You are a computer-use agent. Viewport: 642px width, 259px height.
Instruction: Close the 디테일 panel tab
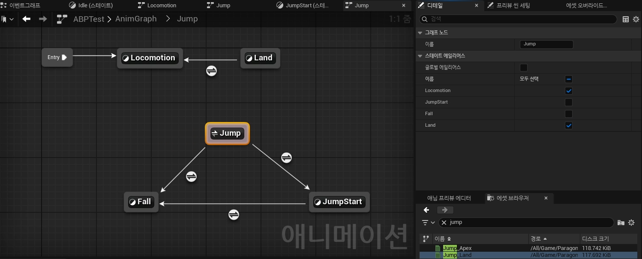tap(477, 6)
